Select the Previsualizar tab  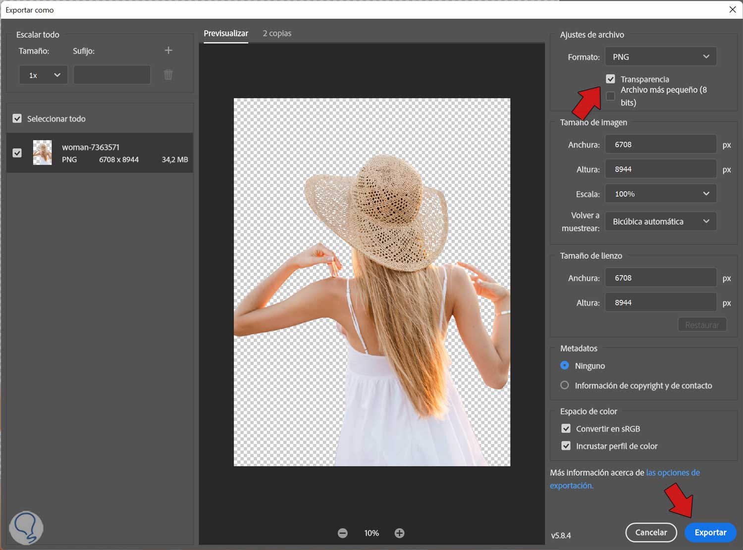[x=226, y=33]
